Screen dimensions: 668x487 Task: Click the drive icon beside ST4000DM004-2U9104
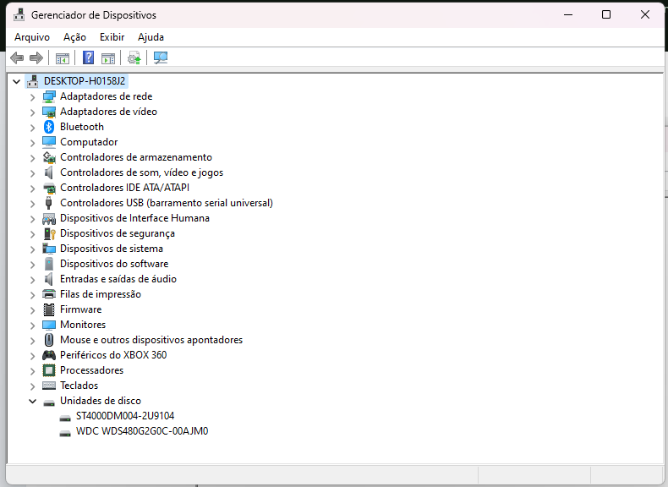click(x=65, y=418)
